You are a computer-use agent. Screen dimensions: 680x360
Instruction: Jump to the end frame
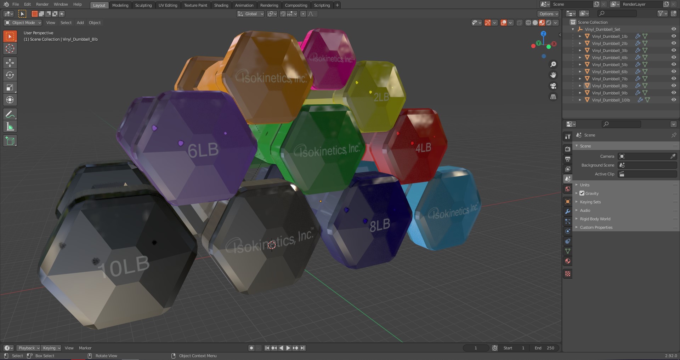tap(302, 348)
